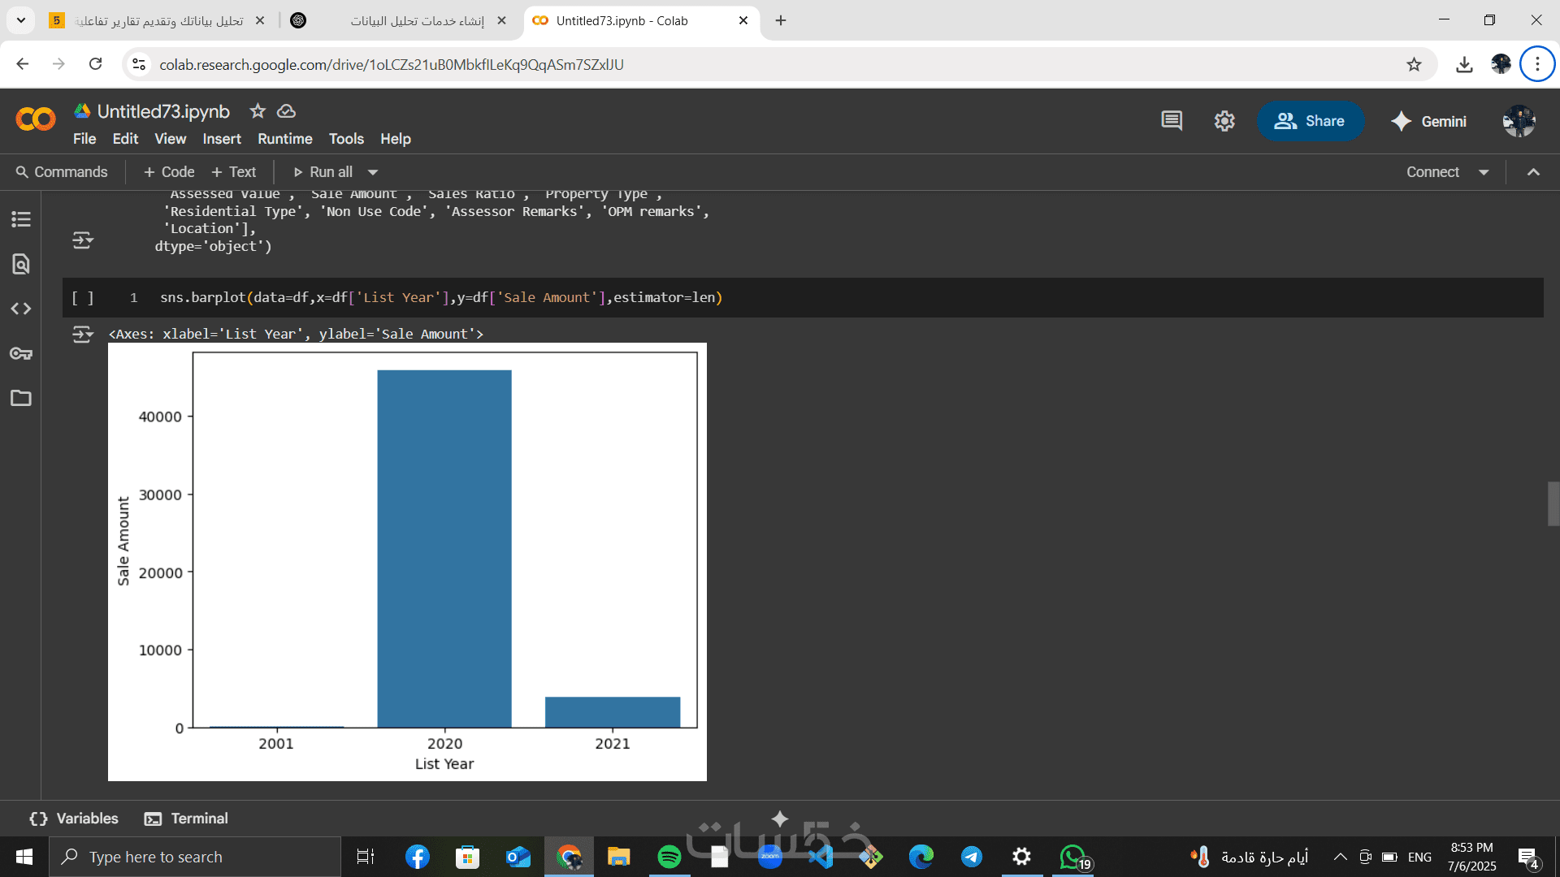1560x877 pixels.
Task: Open the Code snippets sidebar icon
Action: point(21,309)
